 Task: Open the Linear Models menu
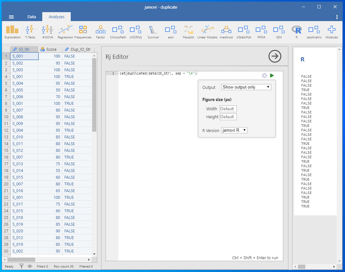(x=207, y=32)
